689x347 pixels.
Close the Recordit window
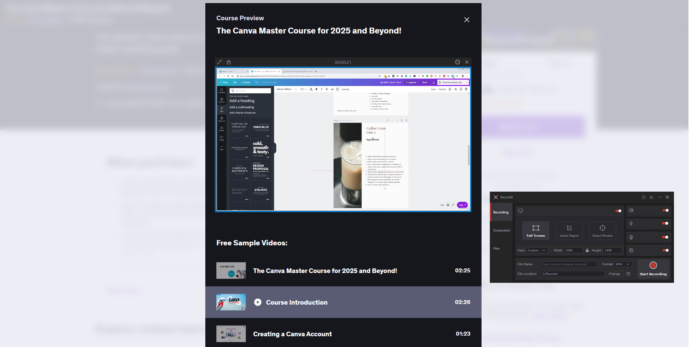point(667,197)
